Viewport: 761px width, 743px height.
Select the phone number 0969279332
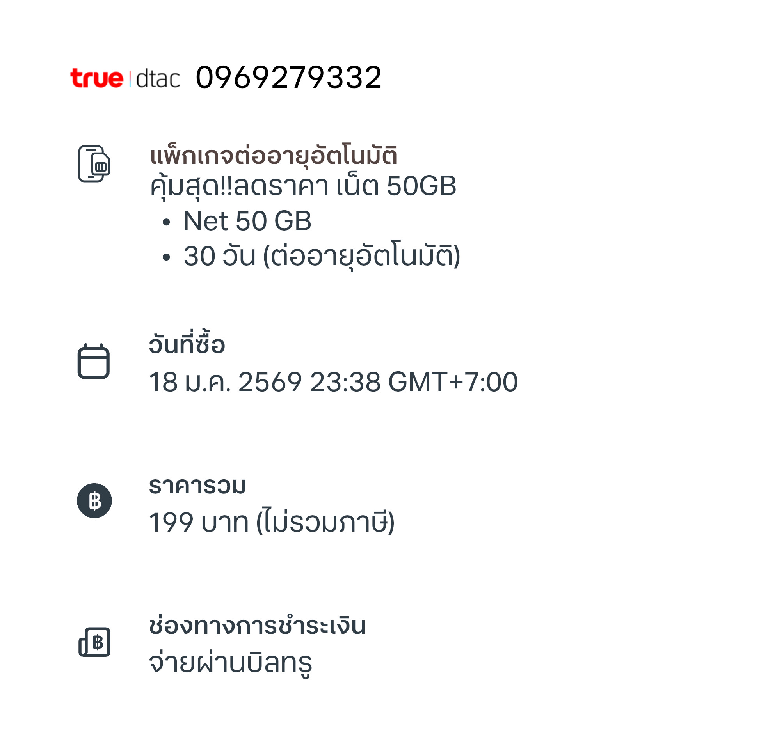pos(288,77)
